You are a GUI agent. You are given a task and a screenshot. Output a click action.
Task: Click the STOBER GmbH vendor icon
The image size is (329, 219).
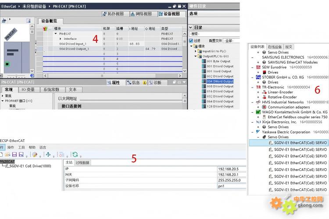pos(258,77)
